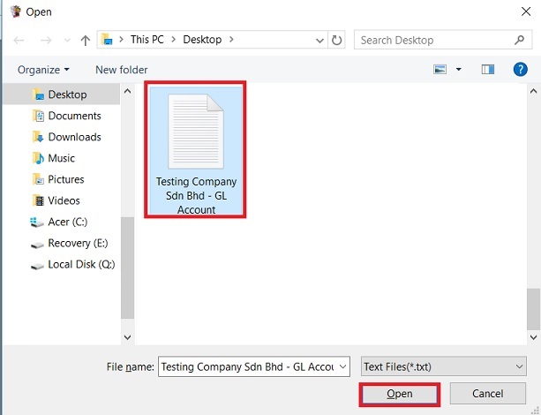Click the Documents folder icon

tap(38, 116)
